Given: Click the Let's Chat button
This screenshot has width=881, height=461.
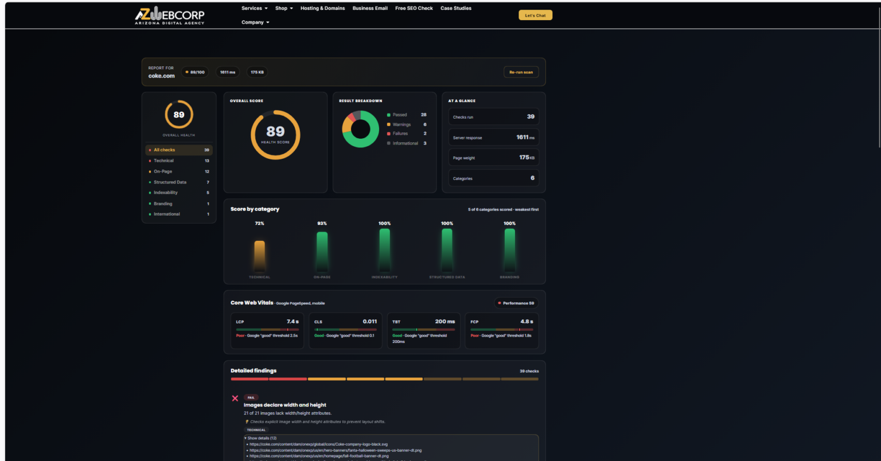Looking at the screenshot, I should click(x=535, y=15).
